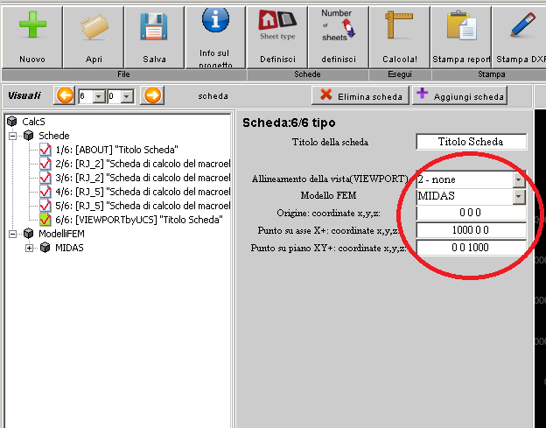Image resolution: width=546 pixels, height=428 pixels.
Task: Click the checkmark icon of sheet 3/6
Action: click(x=45, y=178)
